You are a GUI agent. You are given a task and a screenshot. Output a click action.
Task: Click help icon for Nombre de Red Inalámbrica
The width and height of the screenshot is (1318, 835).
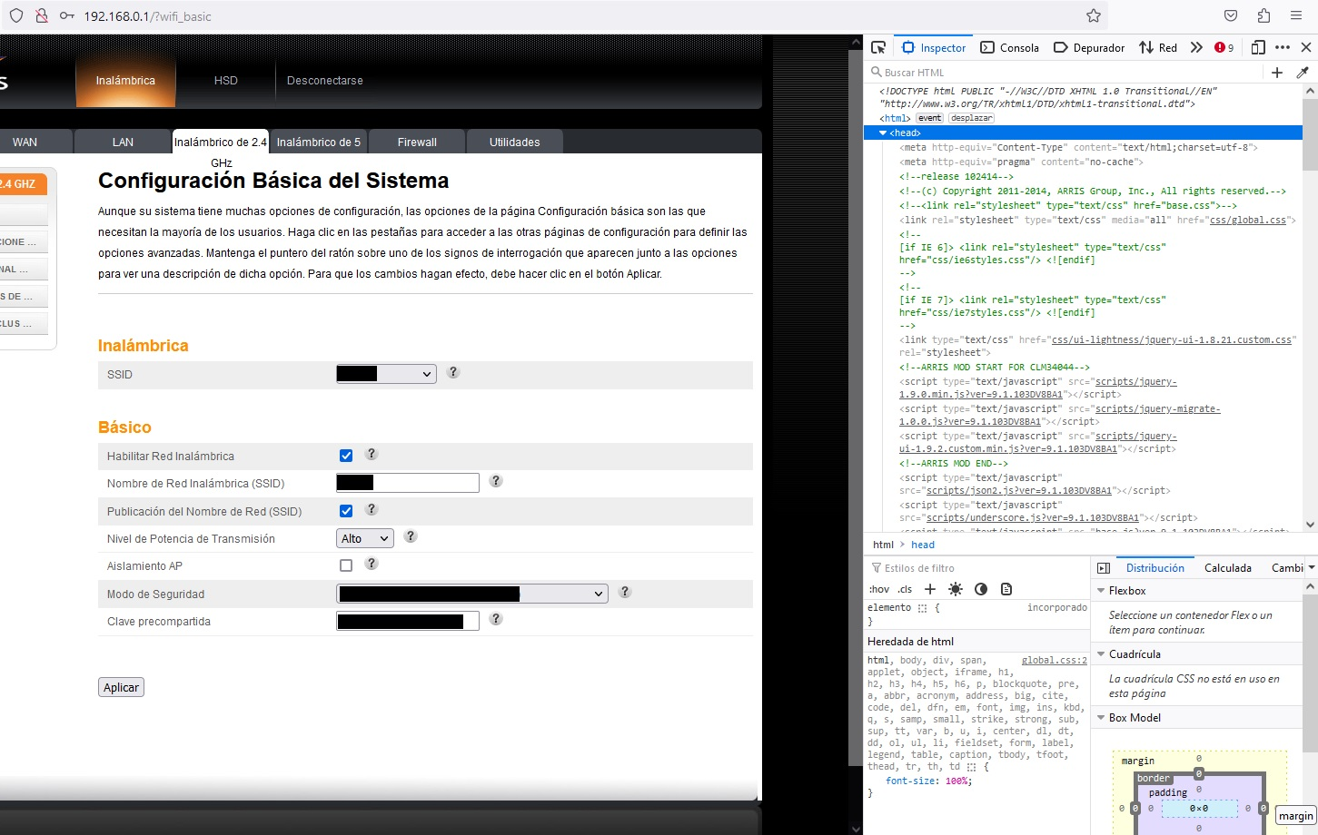(495, 481)
